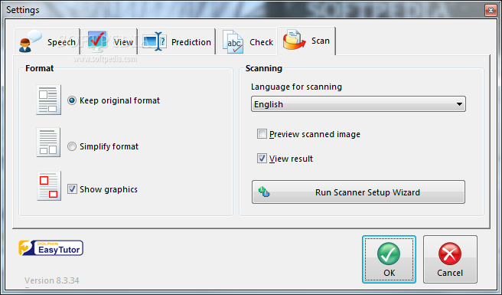Run Scanner Setup Wizard button
The width and height of the screenshot is (502, 295).
[358, 192]
